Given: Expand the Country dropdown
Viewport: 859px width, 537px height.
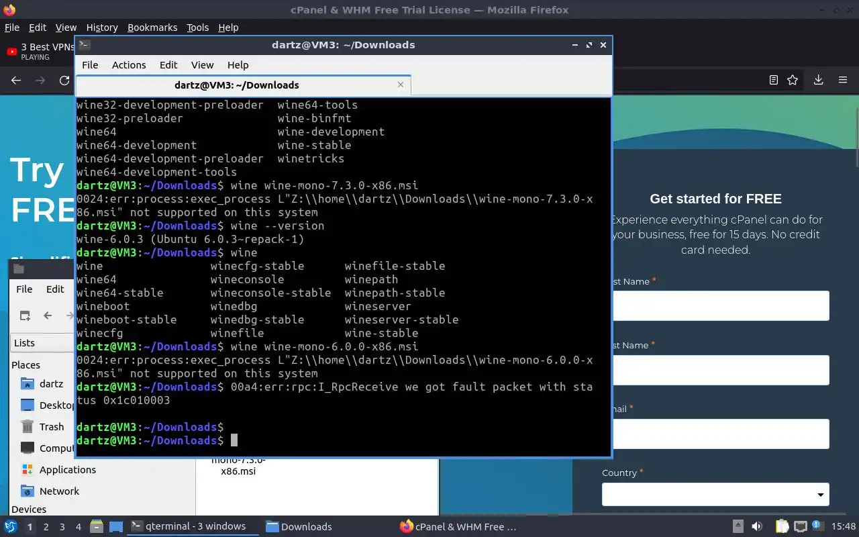Looking at the screenshot, I should [x=715, y=495].
